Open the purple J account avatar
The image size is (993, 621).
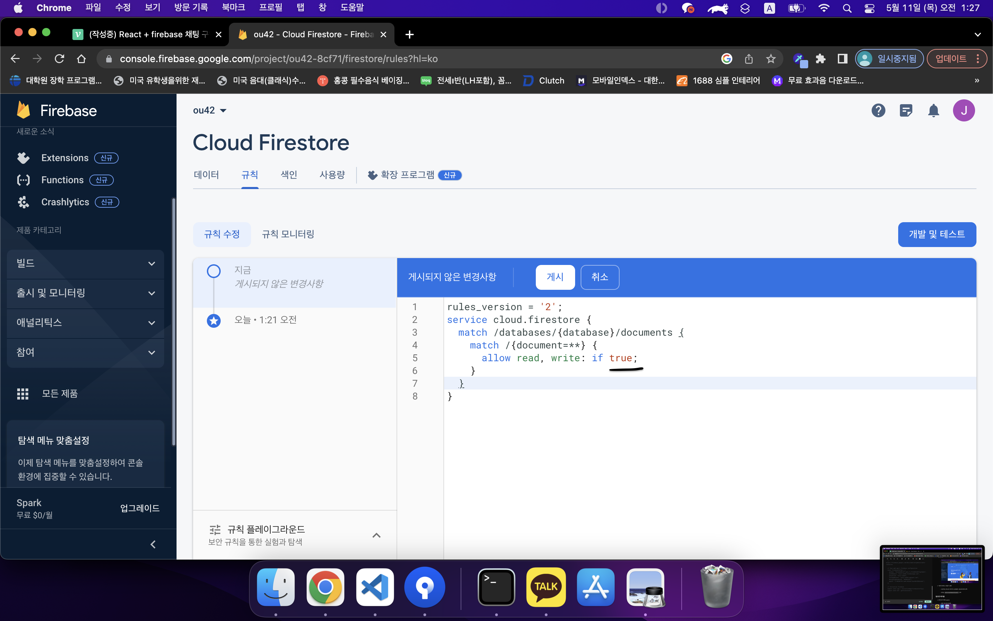pos(963,110)
